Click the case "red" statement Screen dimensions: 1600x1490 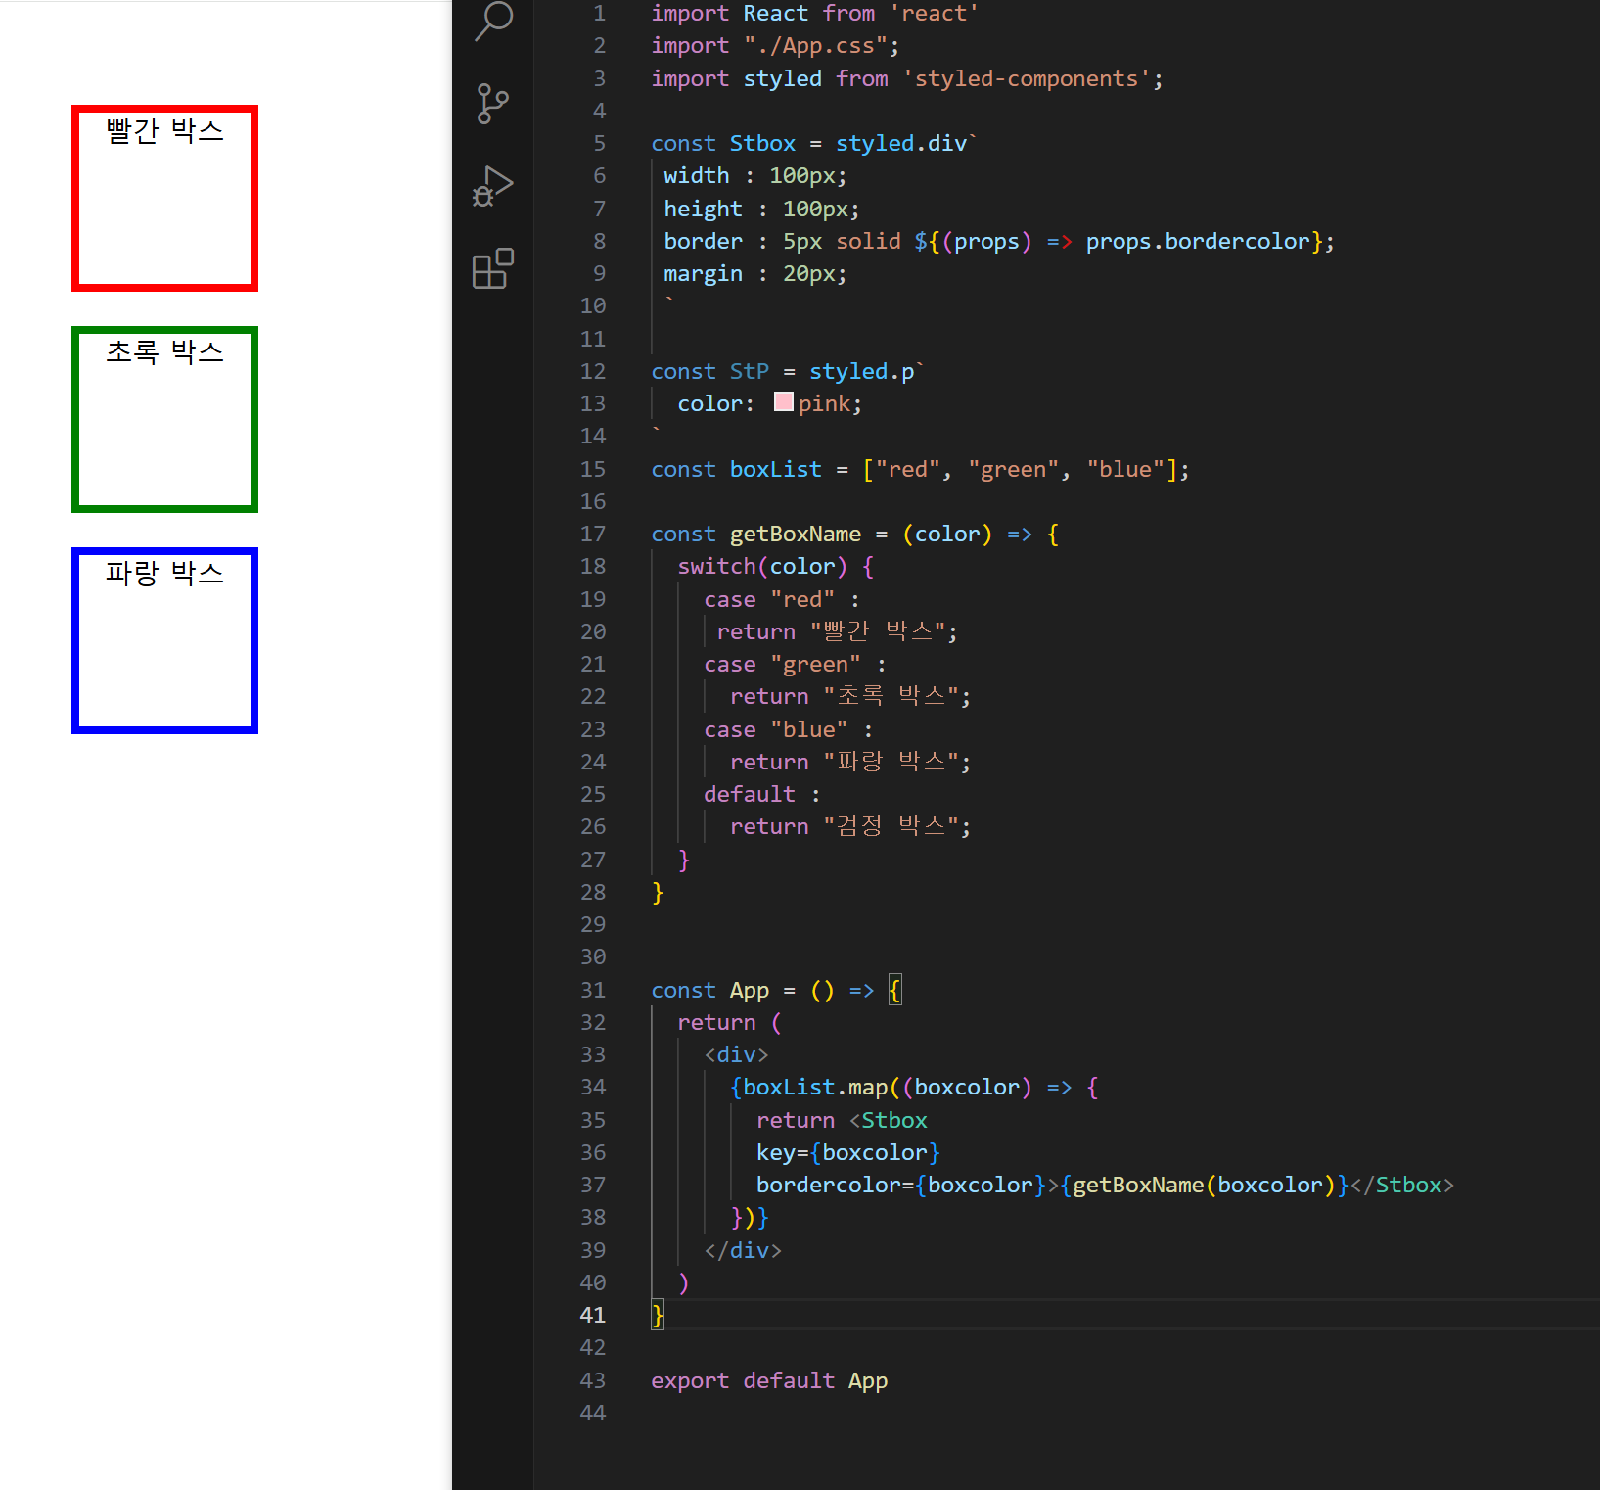pos(781,599)
